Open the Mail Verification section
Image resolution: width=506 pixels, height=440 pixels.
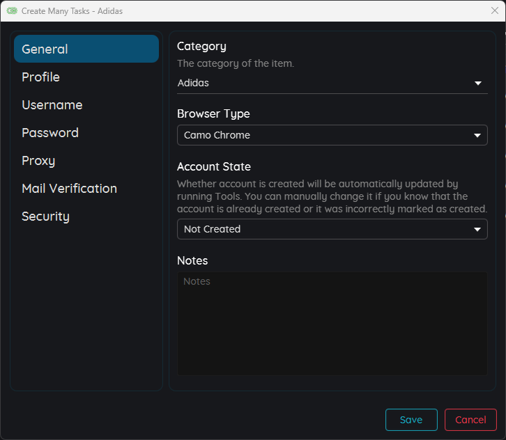pos(69,189)
